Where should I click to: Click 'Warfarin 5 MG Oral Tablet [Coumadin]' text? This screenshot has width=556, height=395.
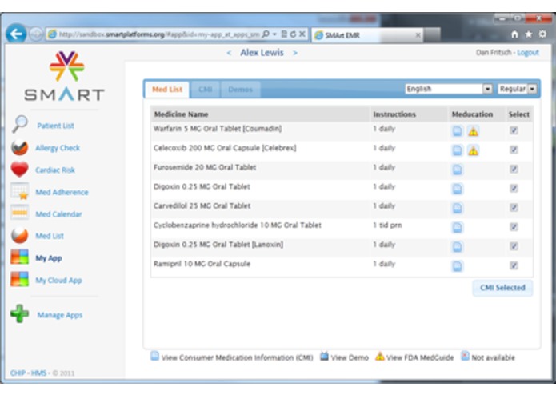[x=218, y=129]
